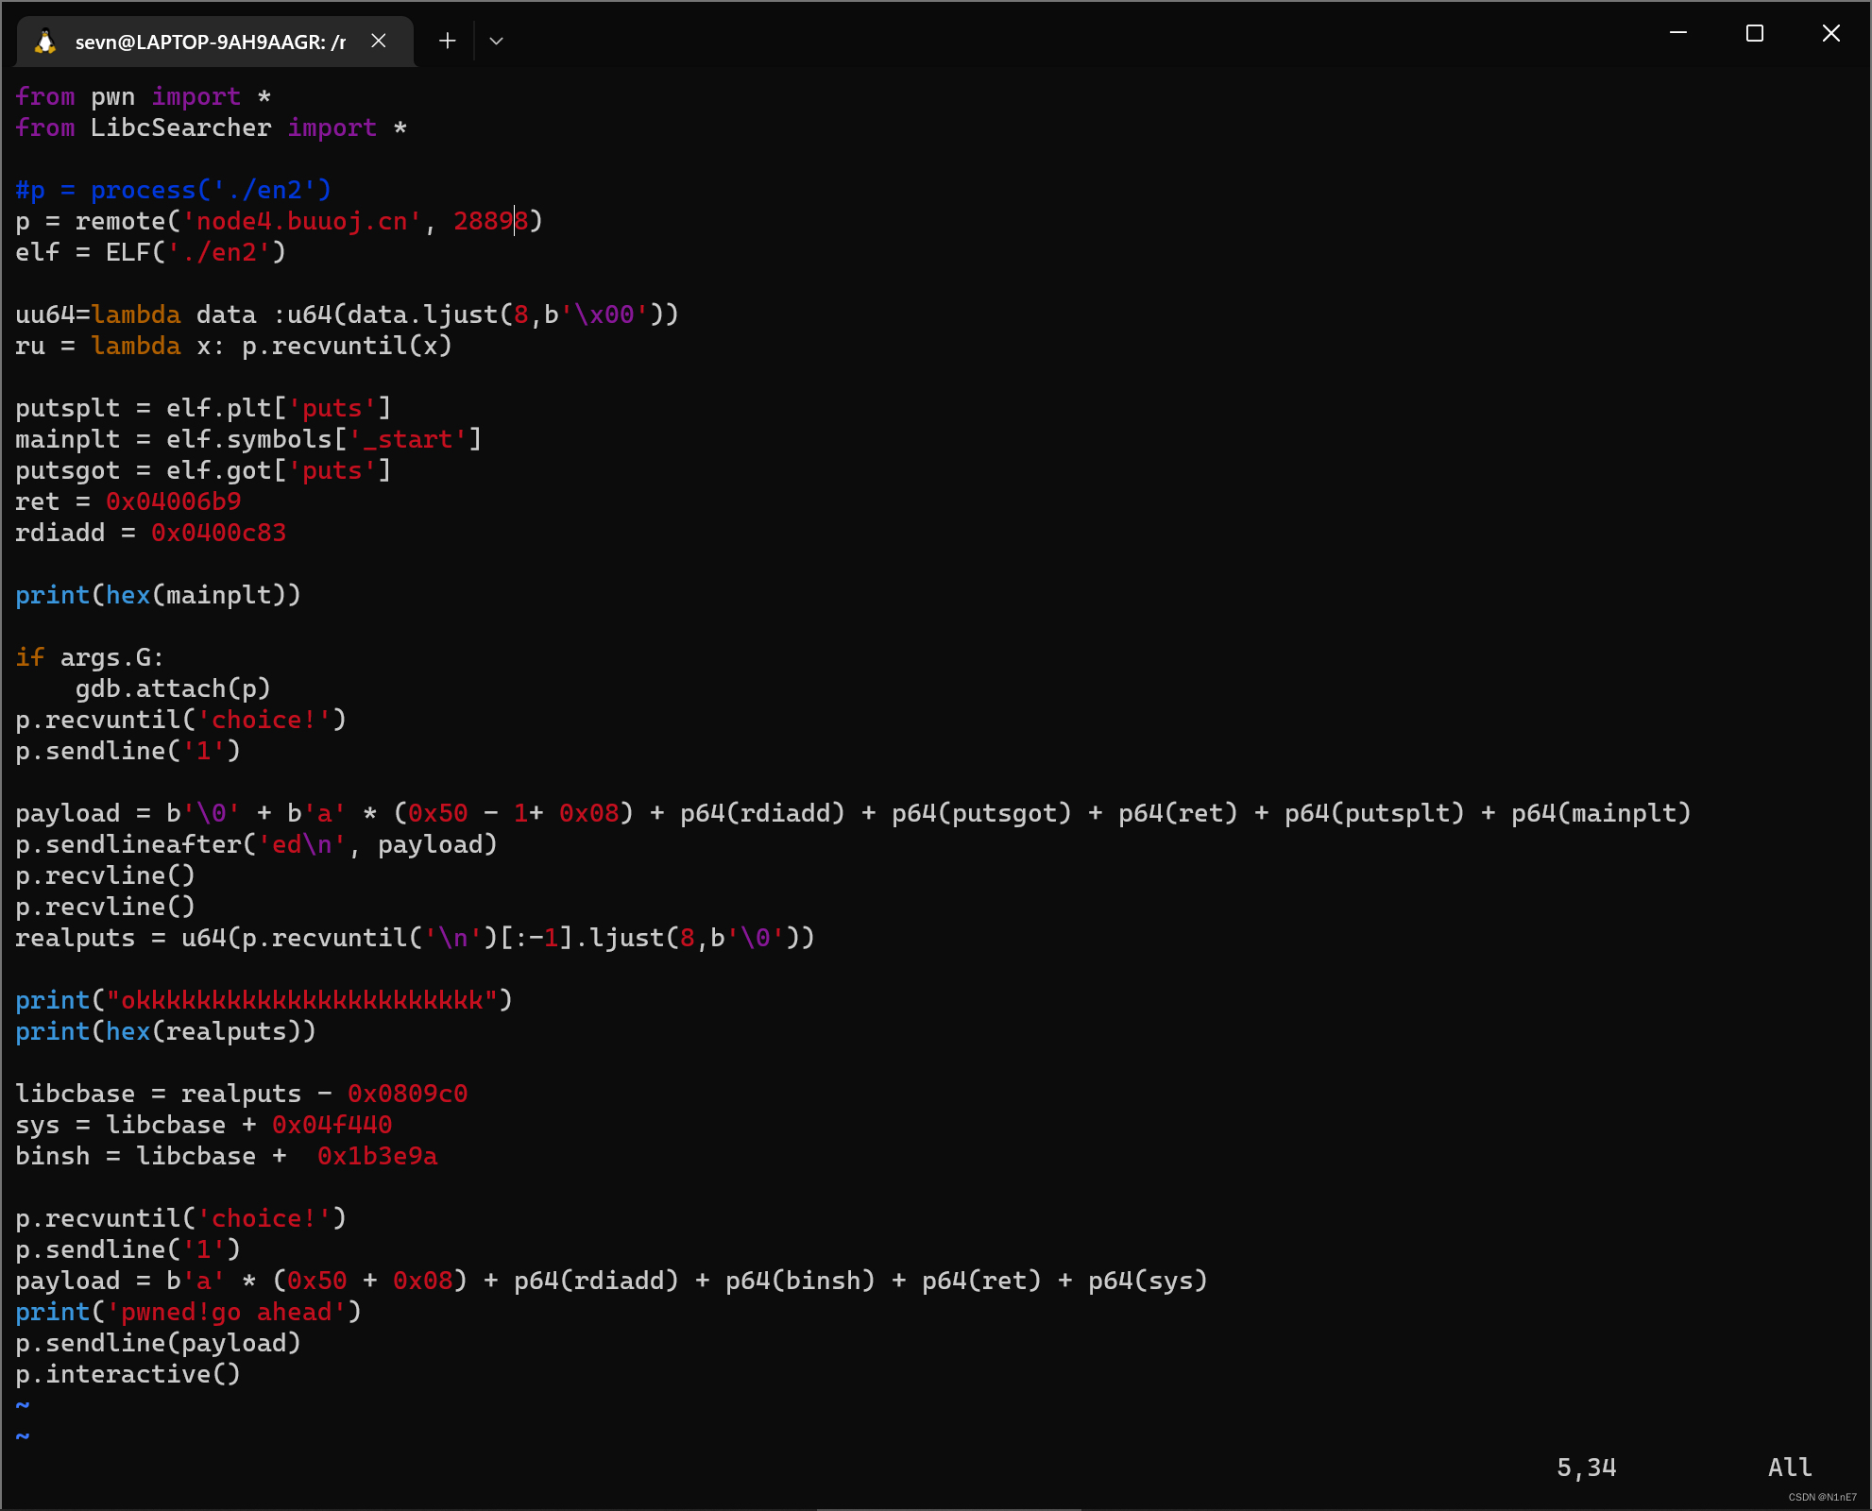The width and height of the screenshot is (1872, 1511).
Task: Click the Linux penguin tab icon
Action: [44, 42]
